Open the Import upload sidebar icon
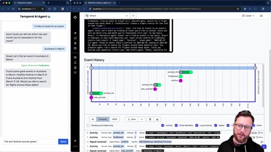The image size is (271, 152). [x=75, y=62]
